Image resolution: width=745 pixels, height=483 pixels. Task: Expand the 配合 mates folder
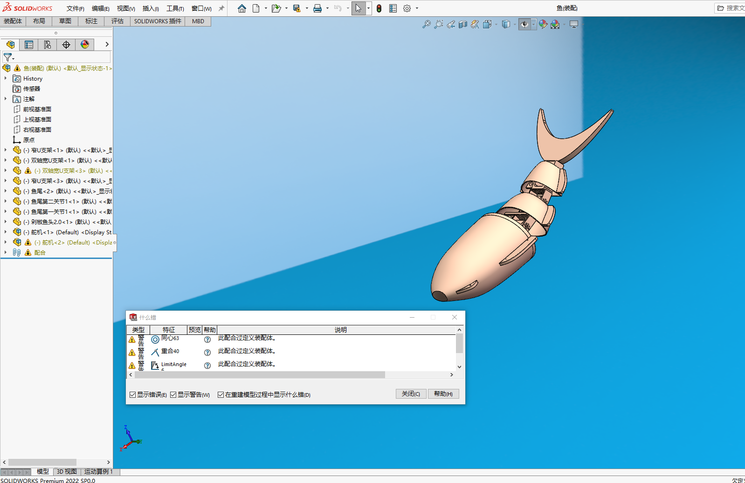[x=6, y=252]
